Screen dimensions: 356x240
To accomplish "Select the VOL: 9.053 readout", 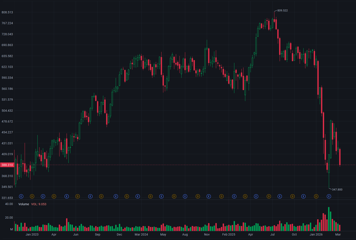I will point(39,204).
